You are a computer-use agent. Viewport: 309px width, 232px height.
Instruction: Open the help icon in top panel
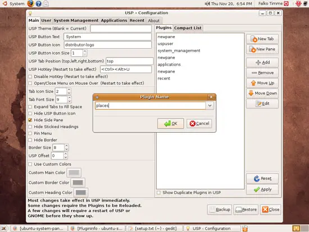point(39,3)
